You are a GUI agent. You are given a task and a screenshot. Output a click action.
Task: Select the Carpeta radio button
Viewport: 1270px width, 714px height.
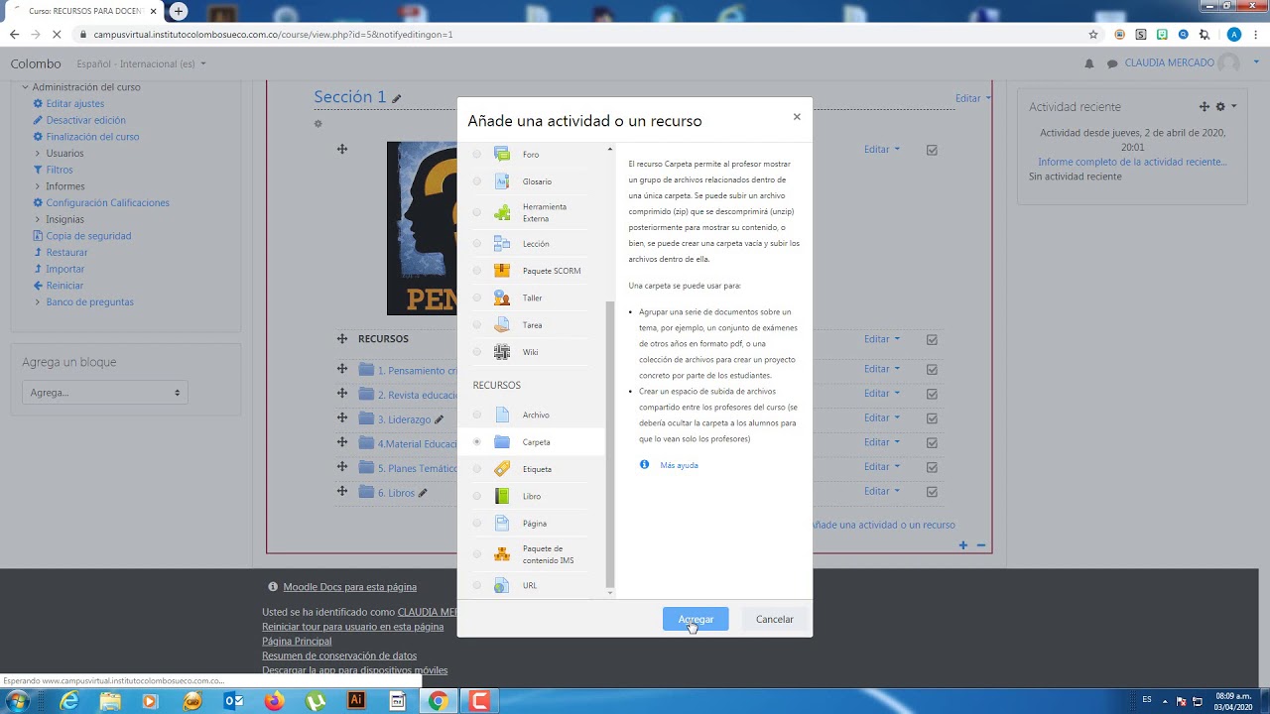click(x=477, y=441)
